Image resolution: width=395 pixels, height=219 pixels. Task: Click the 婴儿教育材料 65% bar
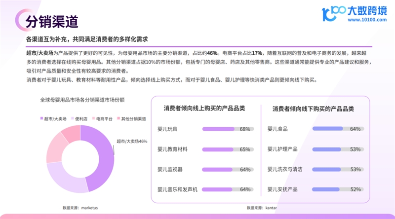click(x=228, y=149)
